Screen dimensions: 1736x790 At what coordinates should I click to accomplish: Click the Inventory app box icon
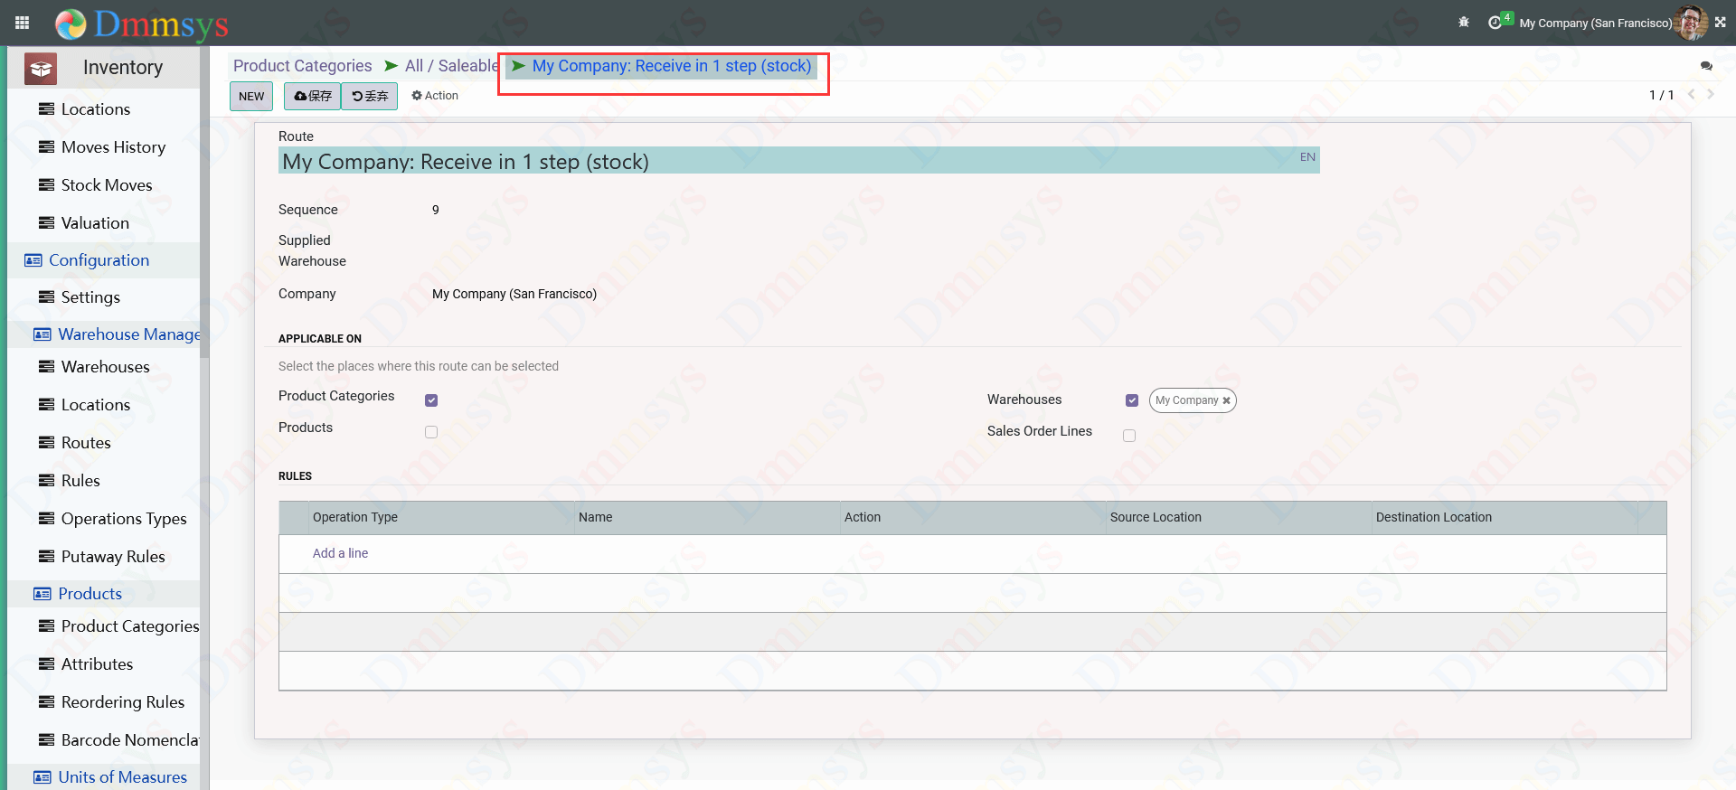click(x=41, y=68)
